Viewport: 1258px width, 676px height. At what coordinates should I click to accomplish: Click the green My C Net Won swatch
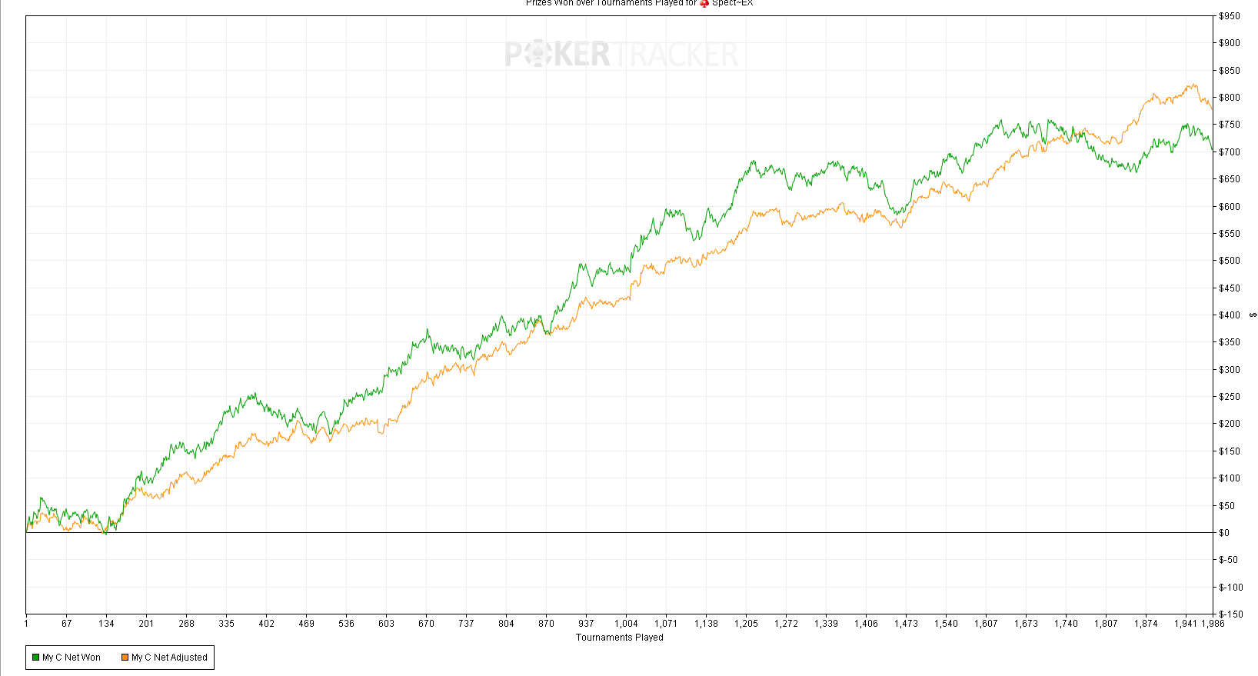tap(35, 658)
